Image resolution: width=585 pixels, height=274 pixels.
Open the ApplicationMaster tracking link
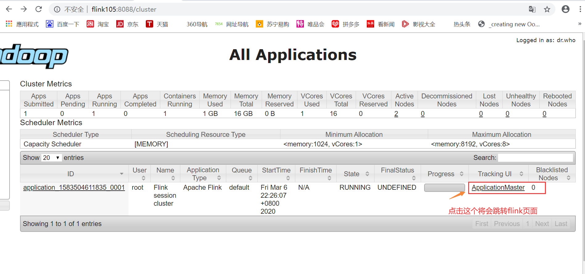click(x=498, y=188)
